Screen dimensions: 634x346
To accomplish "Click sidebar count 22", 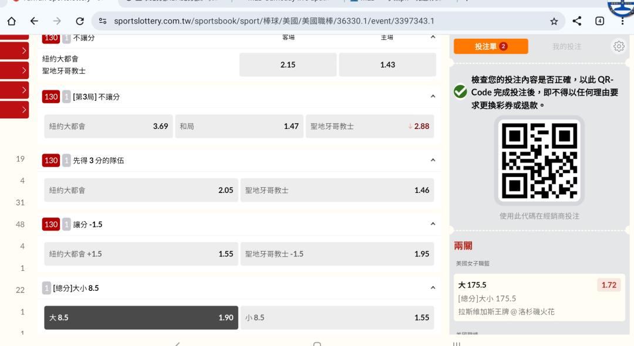I will 20,290.
